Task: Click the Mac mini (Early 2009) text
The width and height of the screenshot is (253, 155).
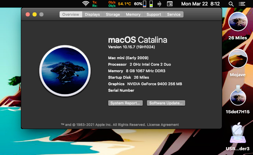Action: pos(128,58)
